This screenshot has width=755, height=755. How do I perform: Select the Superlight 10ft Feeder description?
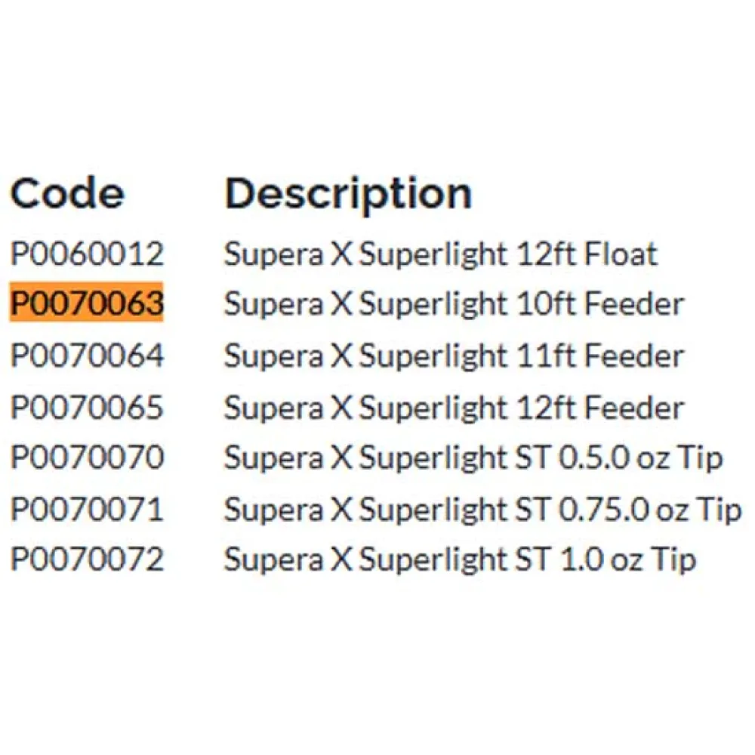454,304
